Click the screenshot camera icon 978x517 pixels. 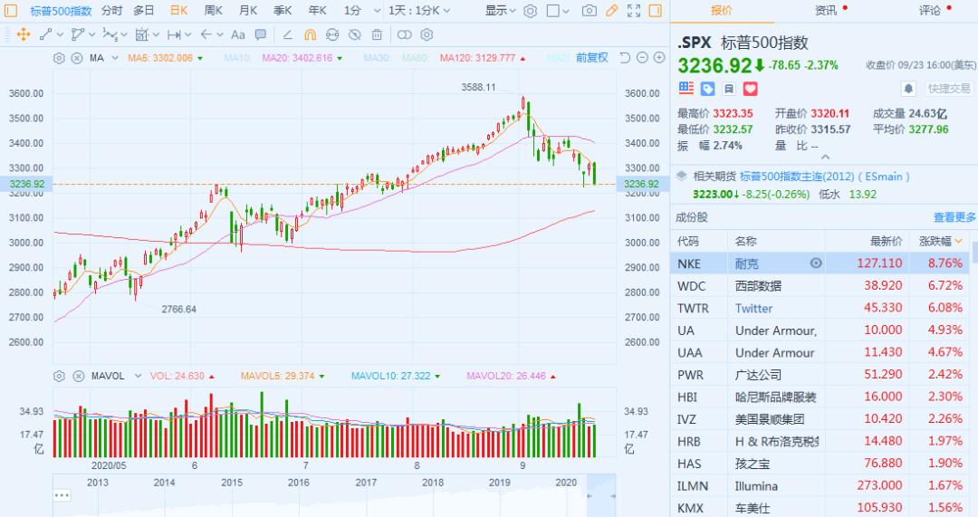[590, 11]
